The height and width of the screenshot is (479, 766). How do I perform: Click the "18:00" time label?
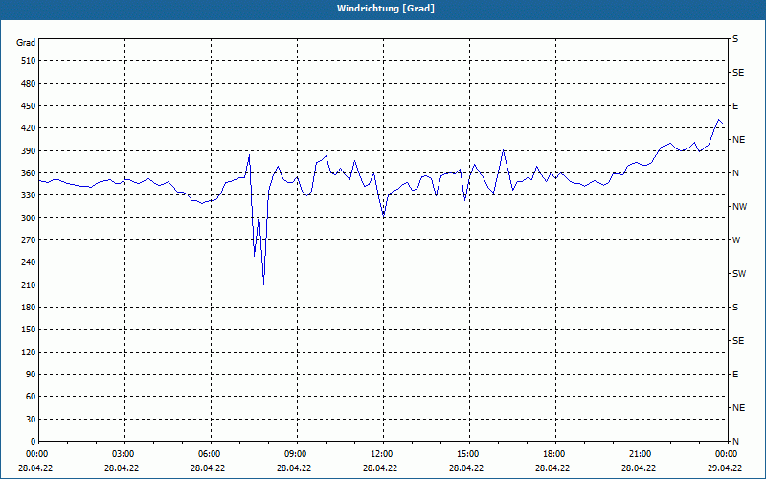(555, 454)
